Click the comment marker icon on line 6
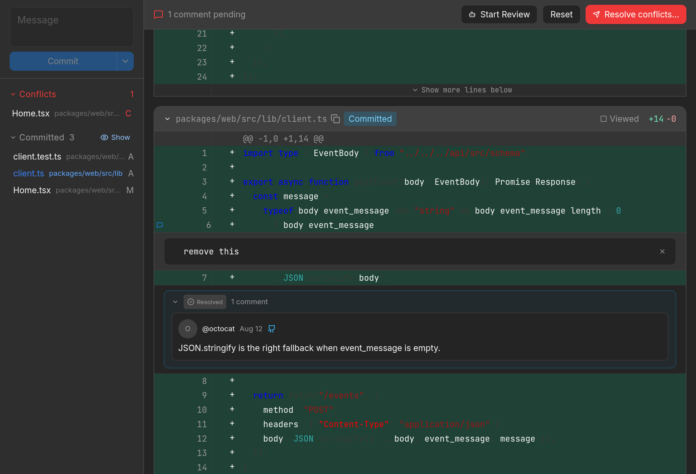This screenshot has width=696, height=474. [x=160, y=225]
